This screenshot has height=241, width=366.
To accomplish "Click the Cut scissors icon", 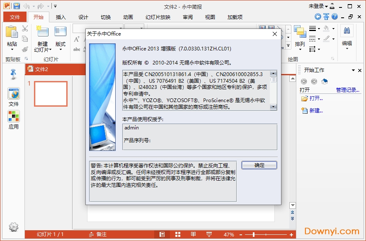I will (x=25, y=29).
